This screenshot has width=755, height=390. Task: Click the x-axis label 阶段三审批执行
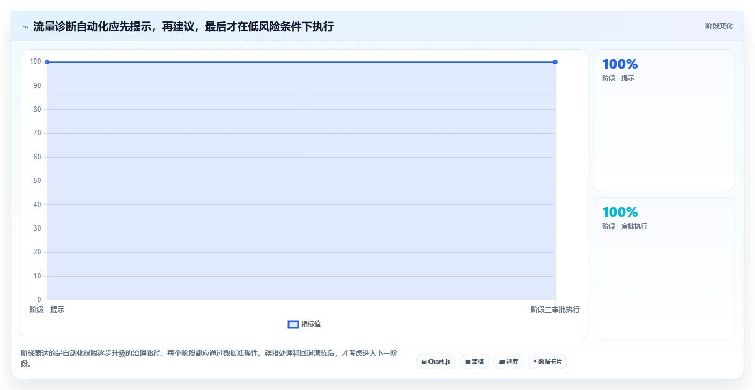click(555, 310)
